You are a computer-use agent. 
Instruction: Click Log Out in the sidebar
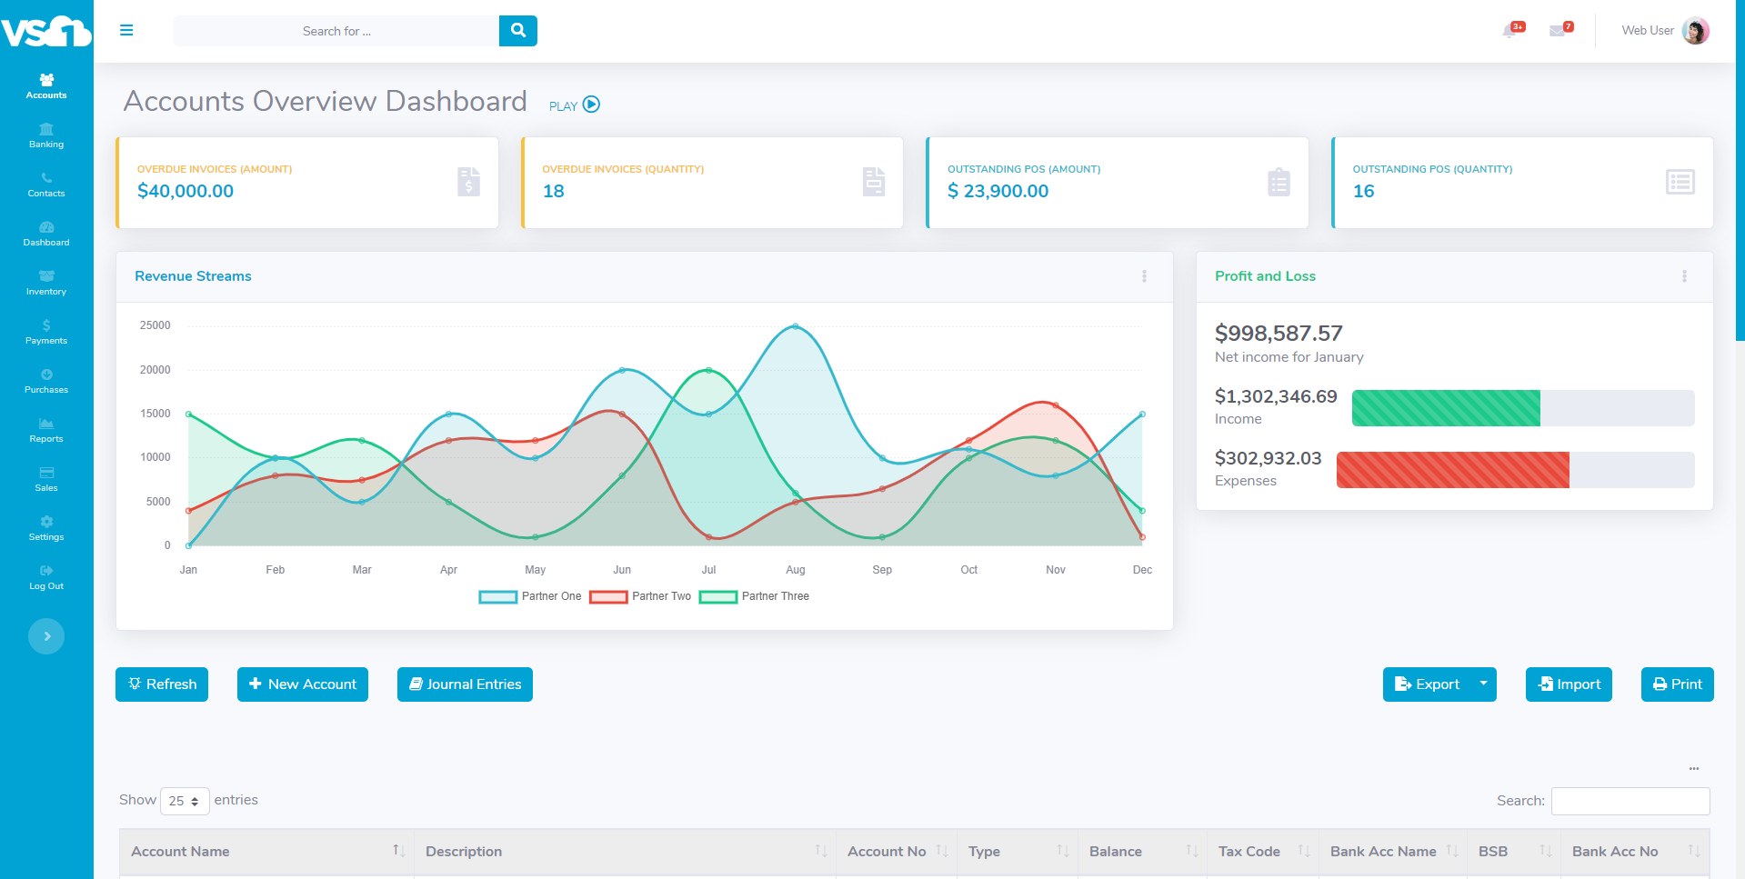pyautogui.click(x=46, y=577)
